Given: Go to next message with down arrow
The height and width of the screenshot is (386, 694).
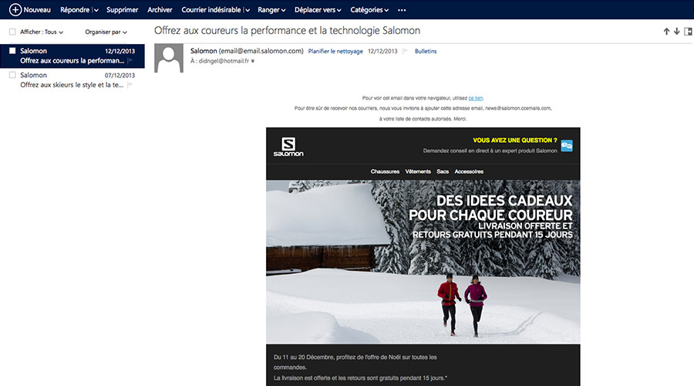Looking at the screenshot, I should click(x=677, y=32).
